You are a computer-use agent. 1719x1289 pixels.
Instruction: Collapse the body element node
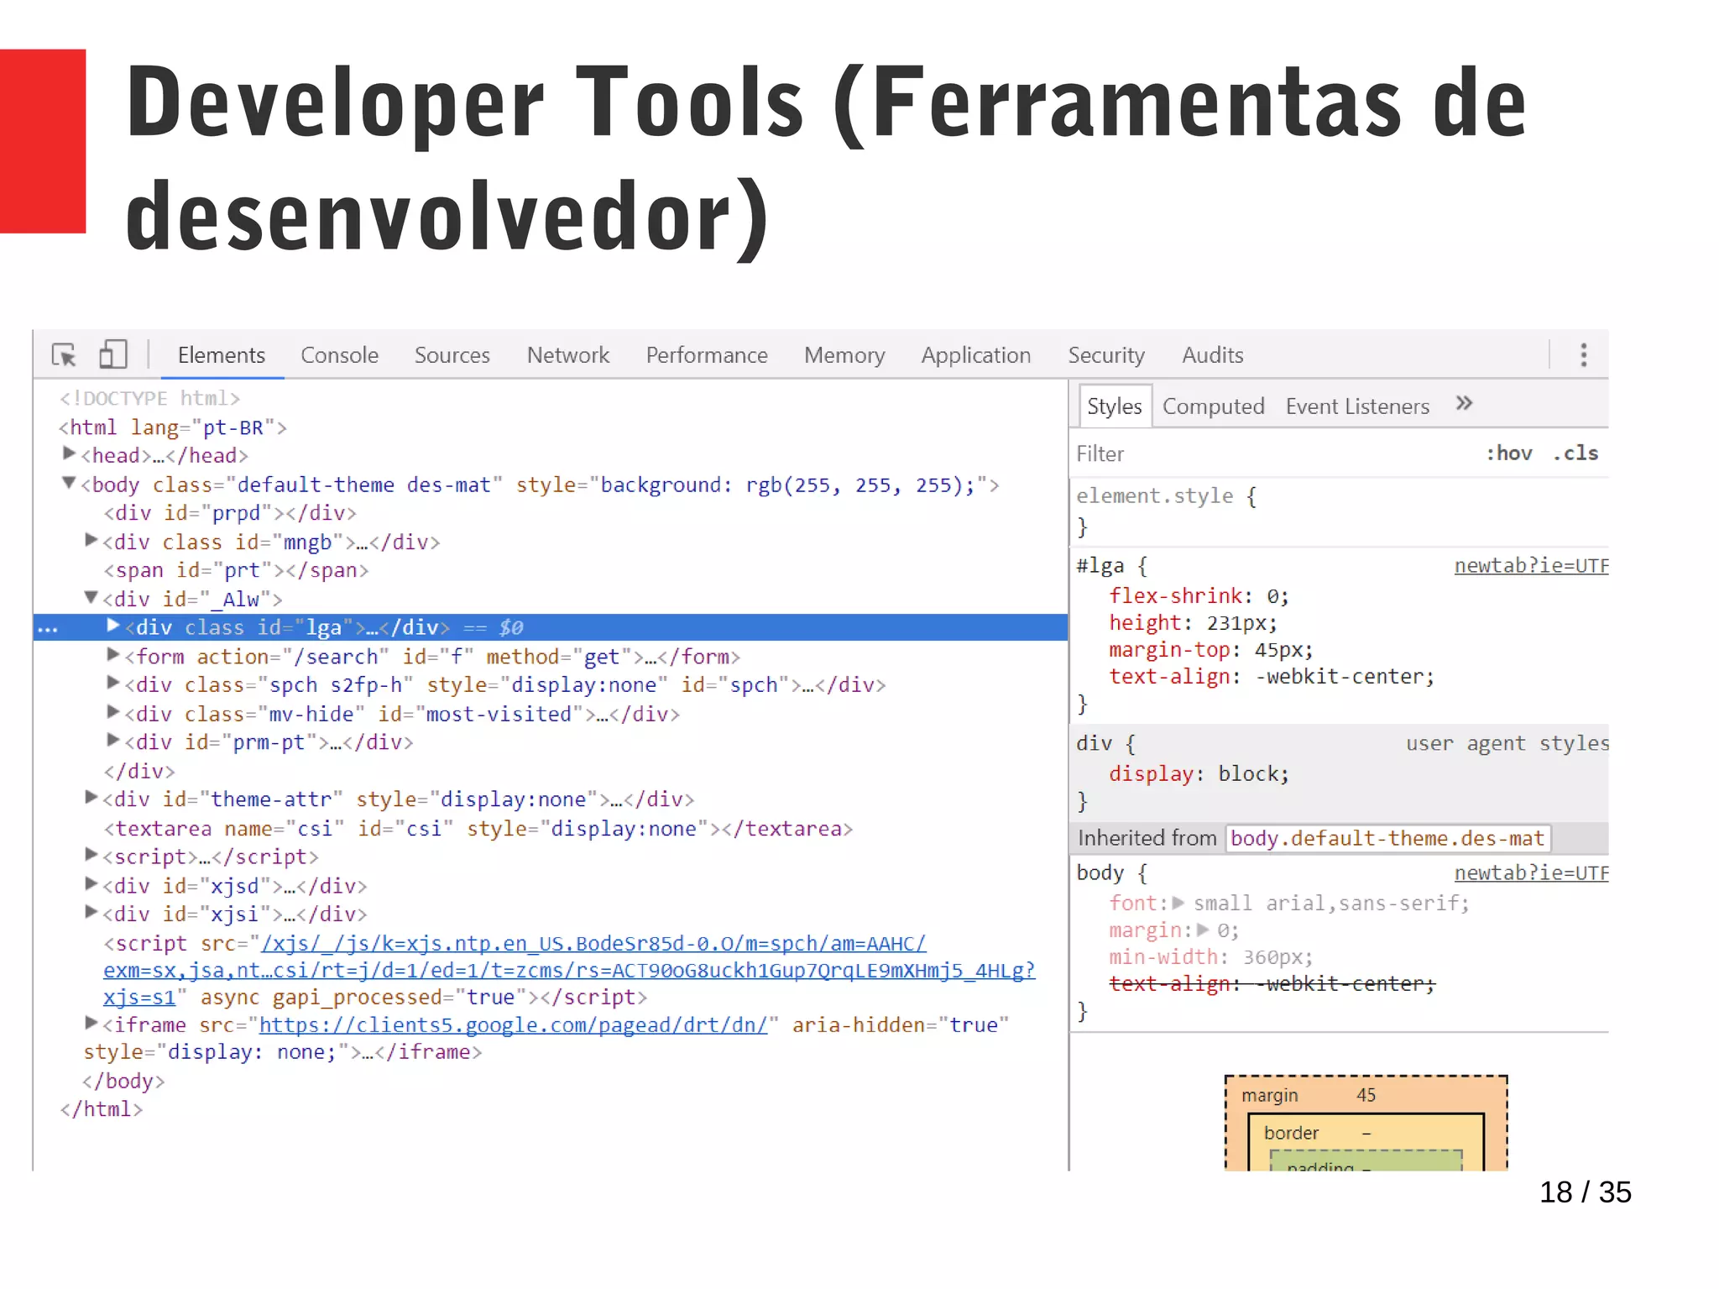(x=70, y=483)
